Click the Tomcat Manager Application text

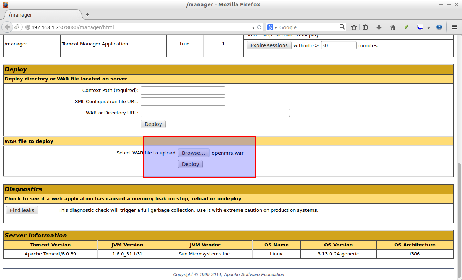[95, 44]
